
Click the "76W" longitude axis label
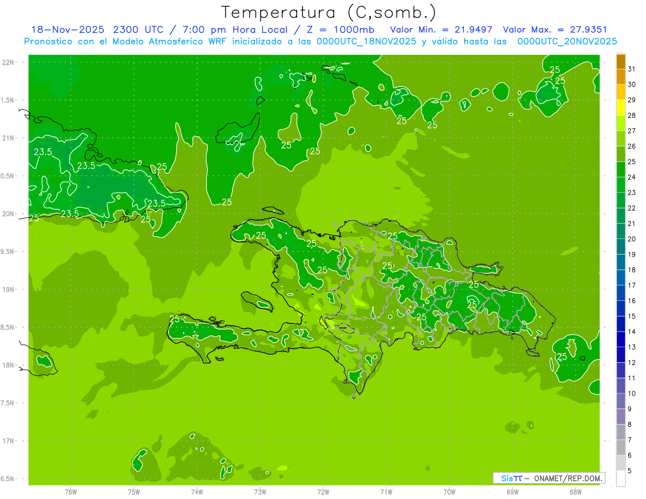tap(71, 492)
